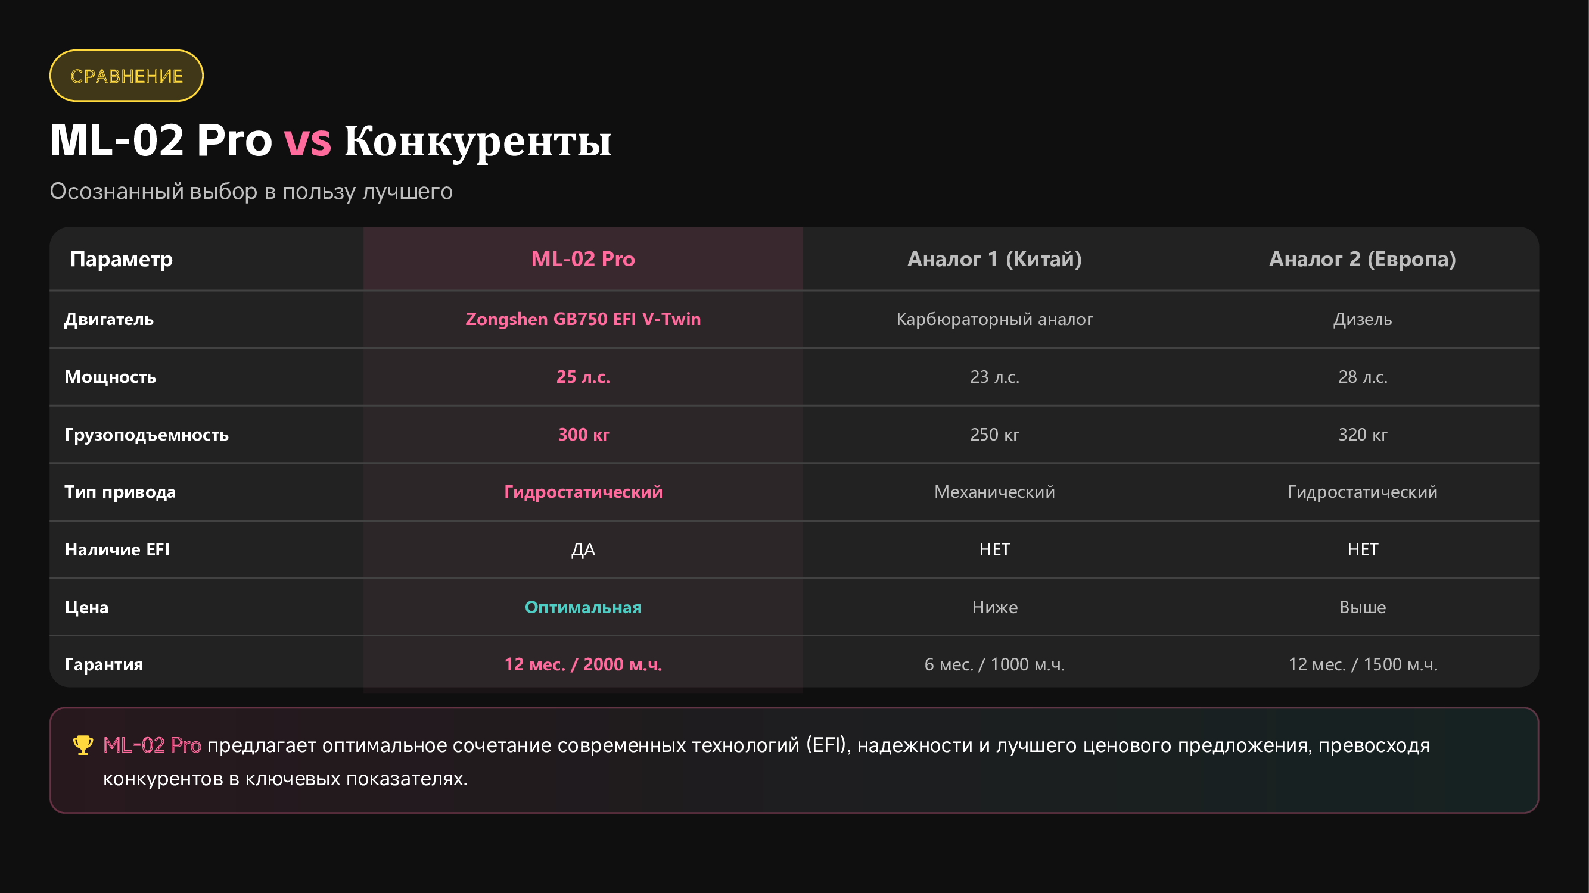1589x893 pixels.
Task: Click the Дизель engine cell
Action: [x=1362, y=319]
